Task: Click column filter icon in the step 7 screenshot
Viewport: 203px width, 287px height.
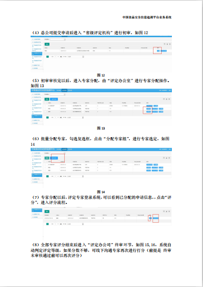Action: (164, 211)
